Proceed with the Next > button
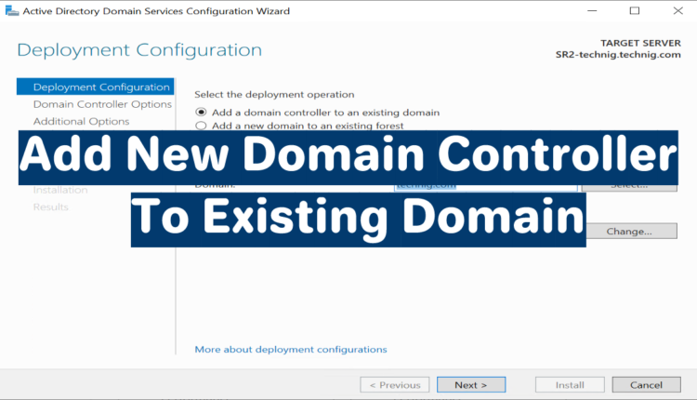The height and width of the screenshot is (400, 697). [471, 385]
